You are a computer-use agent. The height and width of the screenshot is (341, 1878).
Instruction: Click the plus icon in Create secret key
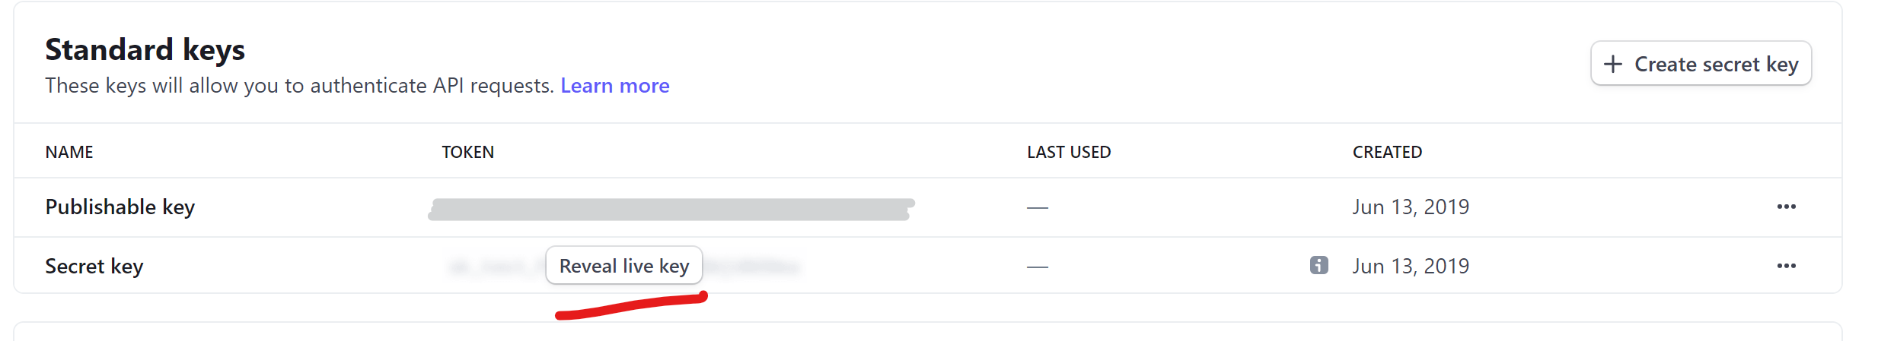1613,64
